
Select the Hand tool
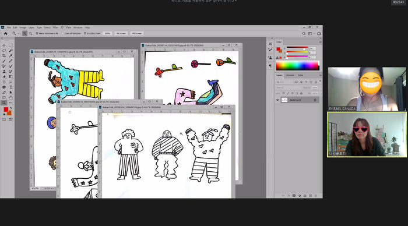click(10, 97)
